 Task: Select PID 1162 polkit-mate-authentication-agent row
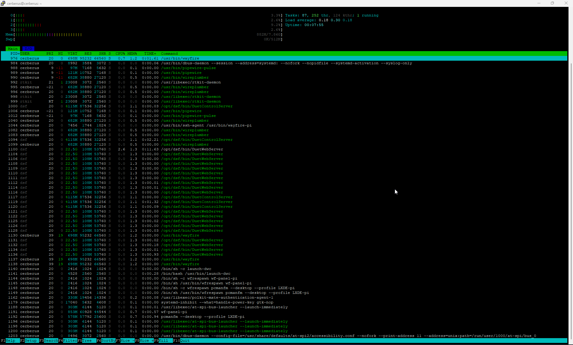tap(284, 297)
